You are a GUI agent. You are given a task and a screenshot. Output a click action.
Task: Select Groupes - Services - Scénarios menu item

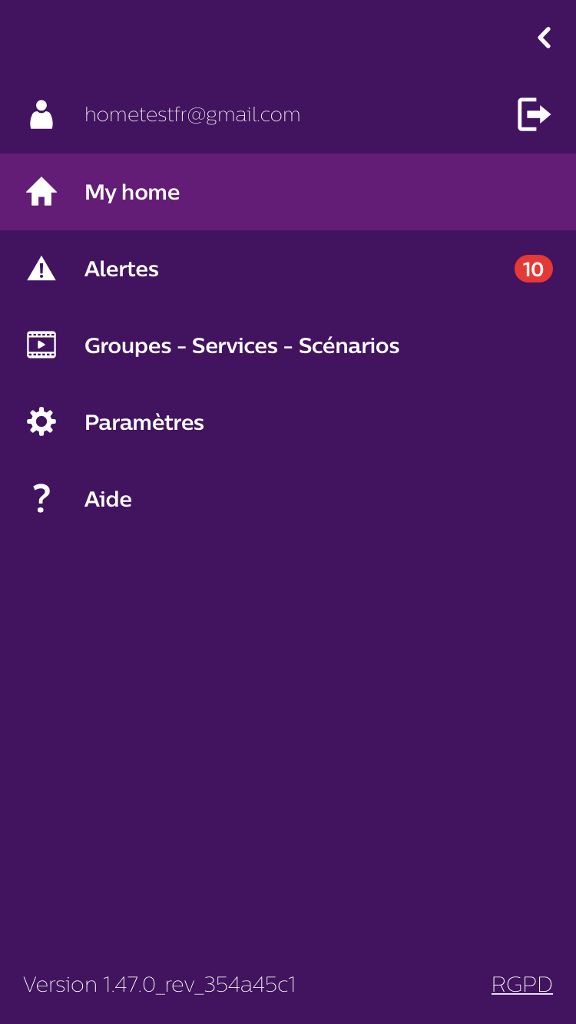[x=288, y=345]
